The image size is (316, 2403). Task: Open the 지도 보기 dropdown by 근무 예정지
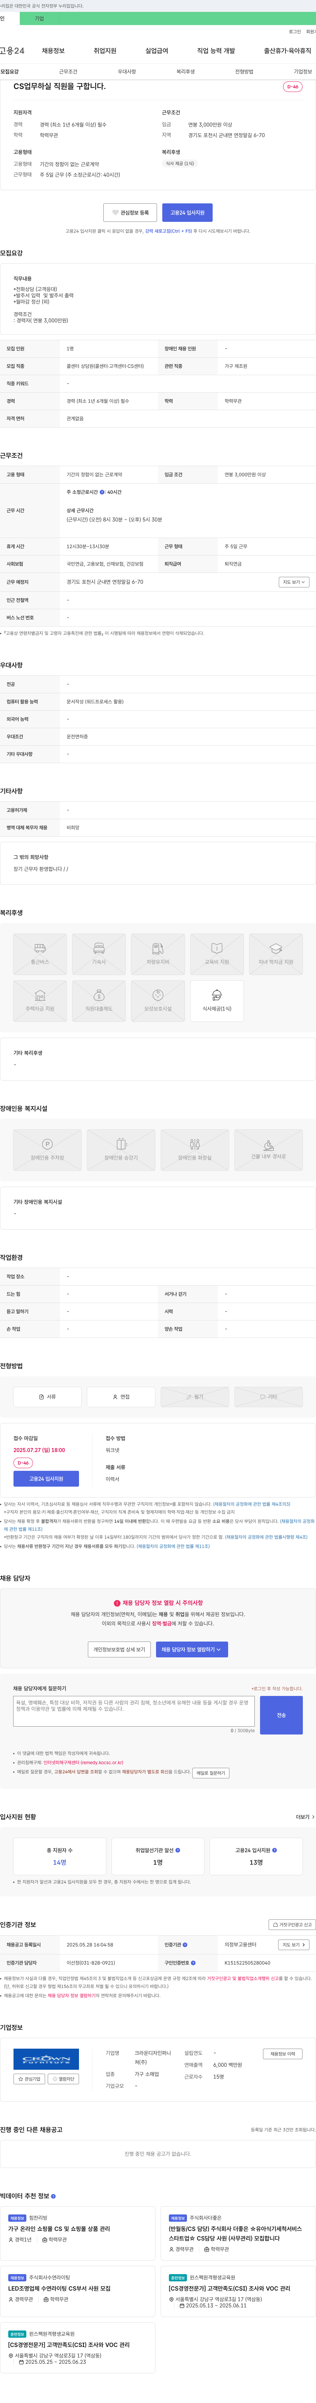294,582
